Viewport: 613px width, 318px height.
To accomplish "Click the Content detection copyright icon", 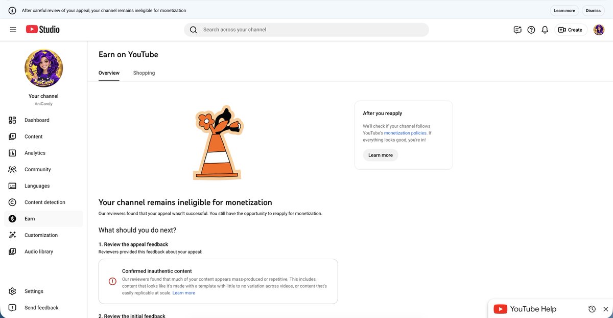I will [12, 202].
